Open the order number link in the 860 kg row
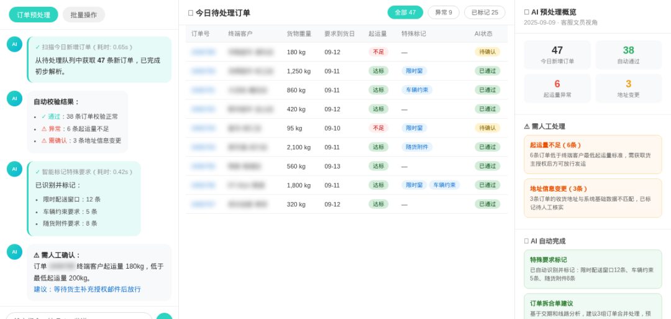671x319 pixels. (203, 90)
